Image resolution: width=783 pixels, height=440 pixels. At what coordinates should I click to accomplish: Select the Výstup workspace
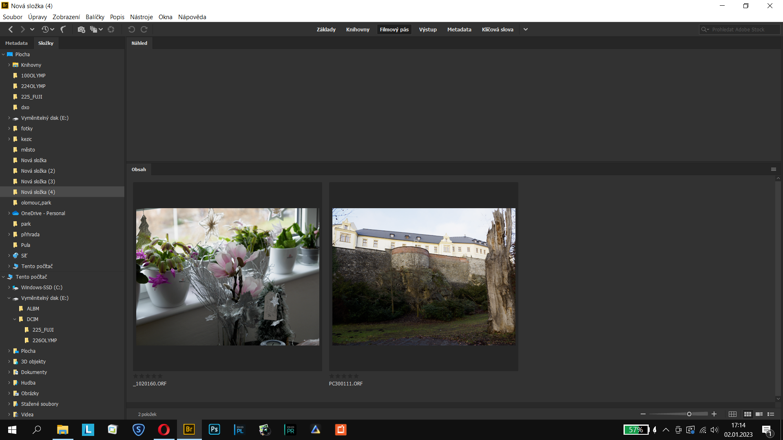(427, 29)
